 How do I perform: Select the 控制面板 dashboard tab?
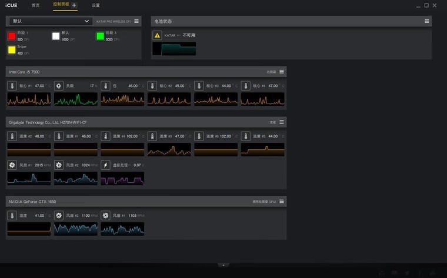[x=61, y=4]
